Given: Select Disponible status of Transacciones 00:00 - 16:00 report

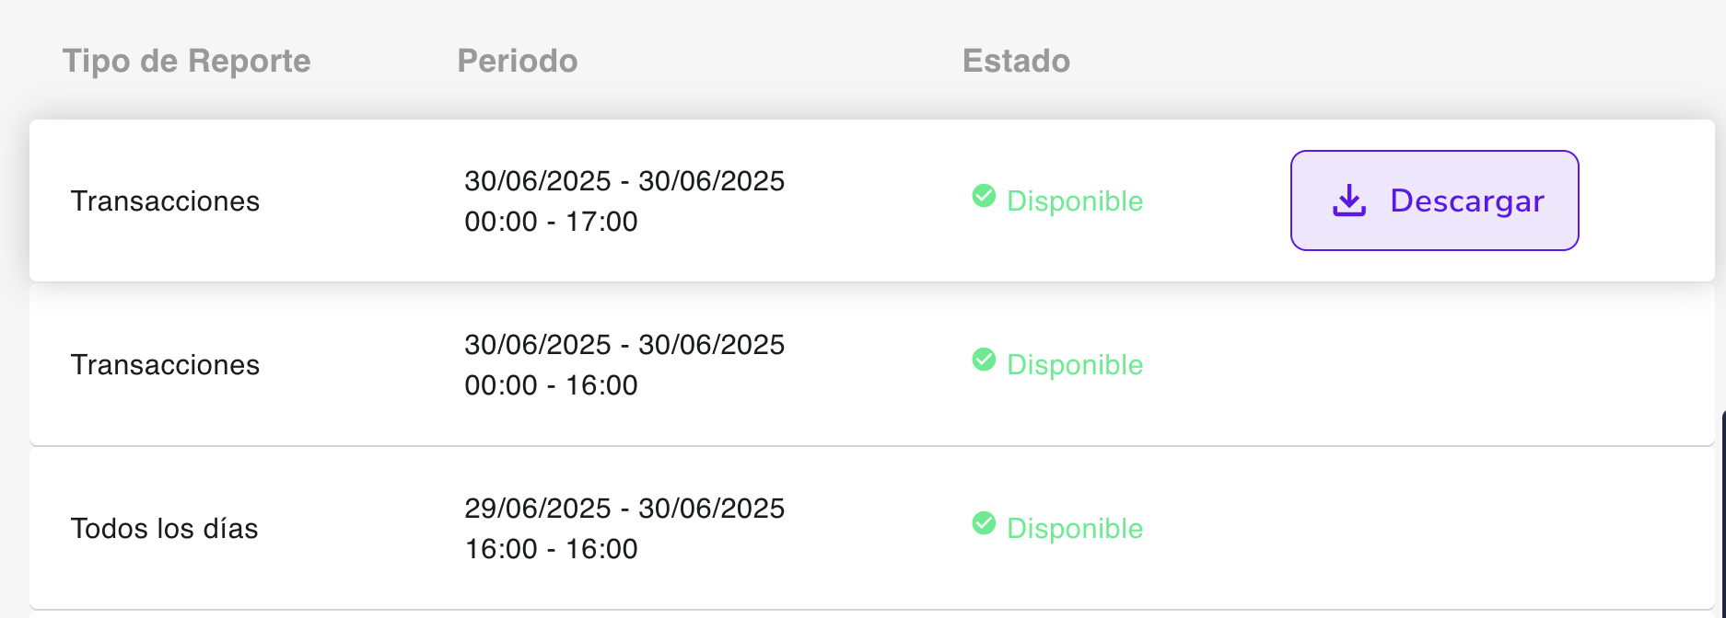Looking at the screenshot, I should point(1075,365).
